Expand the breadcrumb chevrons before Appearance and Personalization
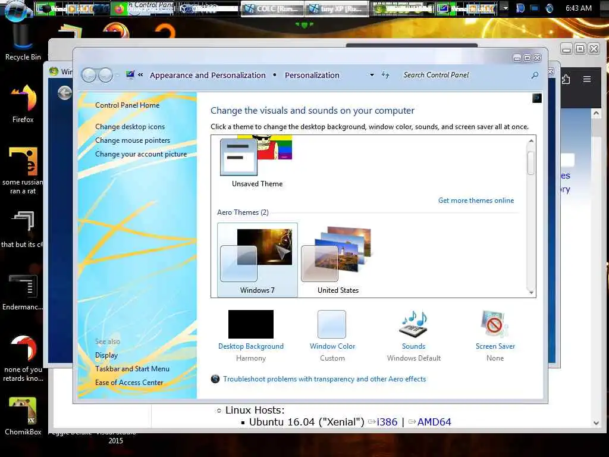This screenshot has height=457, width=609. (140, 74)
